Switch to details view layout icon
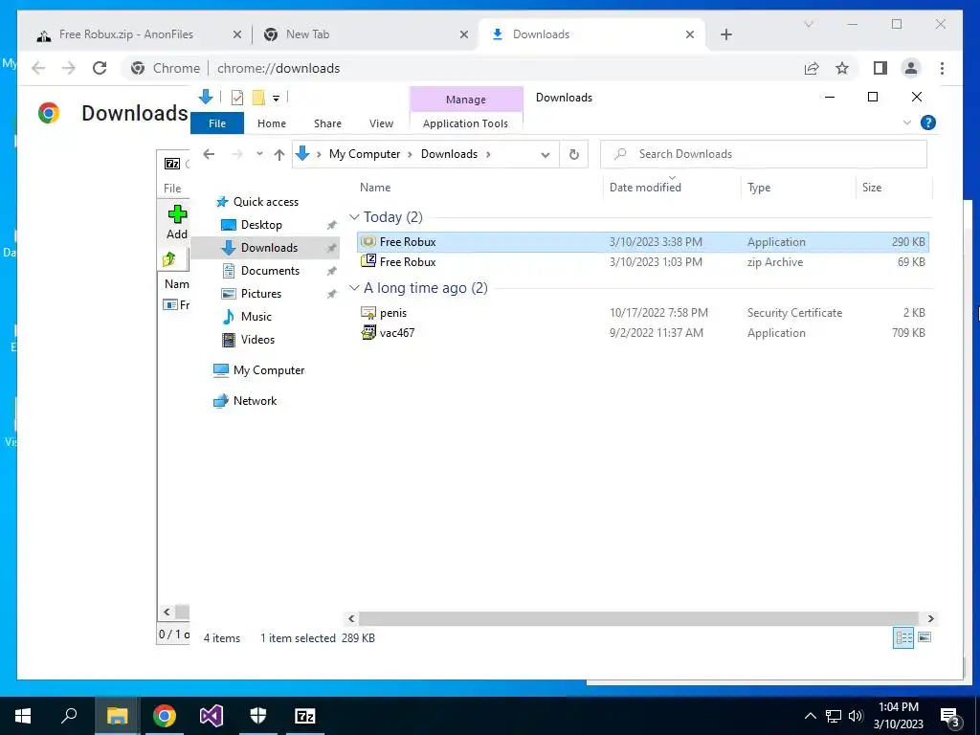This screenshot has width=980, height=735. [x=903, y=637]
